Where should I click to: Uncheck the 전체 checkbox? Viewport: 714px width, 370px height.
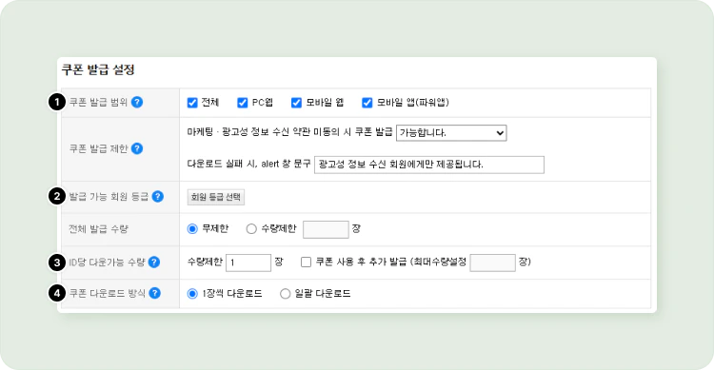pyautogui.click(x=192, y=103)
